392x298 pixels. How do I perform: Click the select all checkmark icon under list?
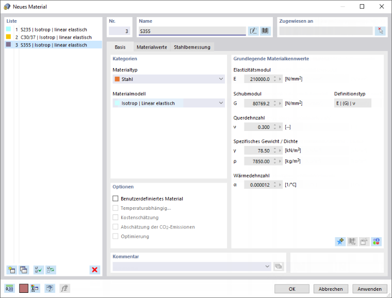coord(39,270)
